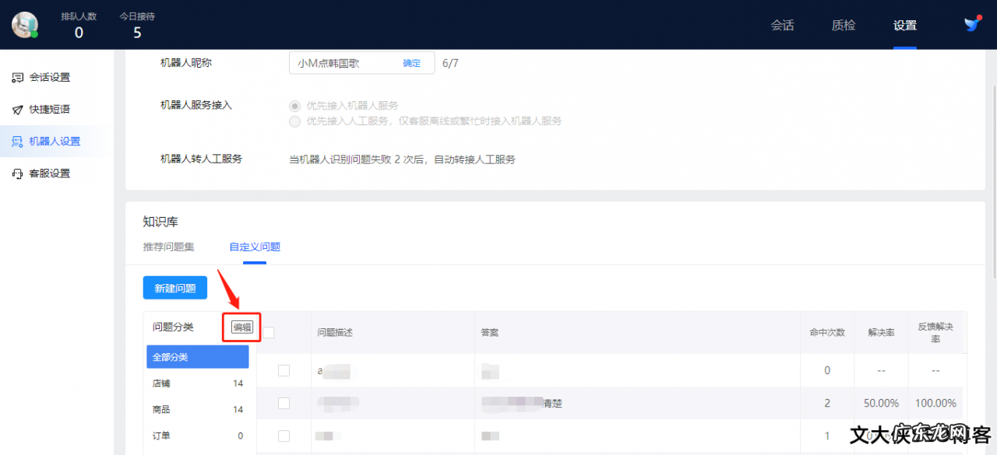Open the 会话 menu in top navigation
Viewport: 997px width, 455px height.
pyautogui.click(x=783, y=25)
